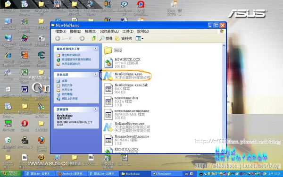Click the NewNoName taskbar button

point(135,174)
